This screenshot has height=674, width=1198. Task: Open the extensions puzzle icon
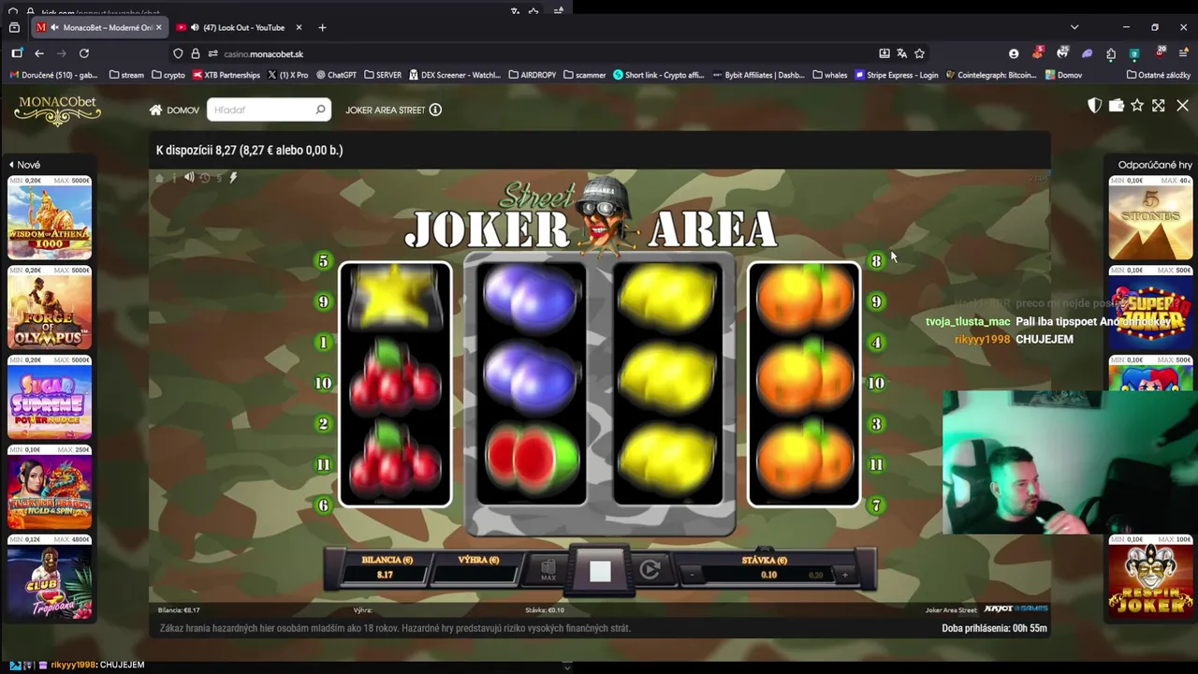coord(1110,53)
